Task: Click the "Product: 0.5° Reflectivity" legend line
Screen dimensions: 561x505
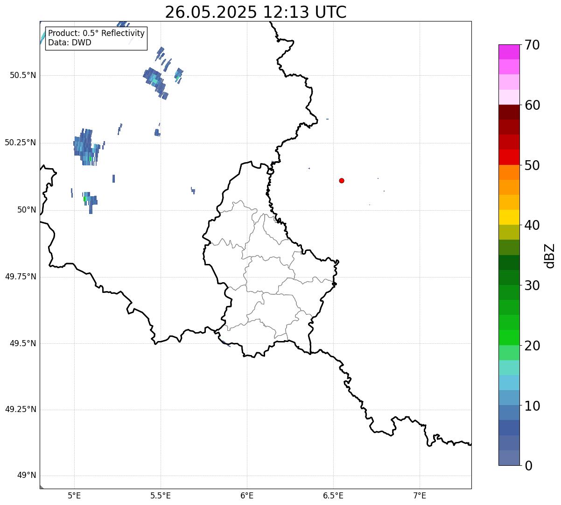Action: tap(96, 34)
